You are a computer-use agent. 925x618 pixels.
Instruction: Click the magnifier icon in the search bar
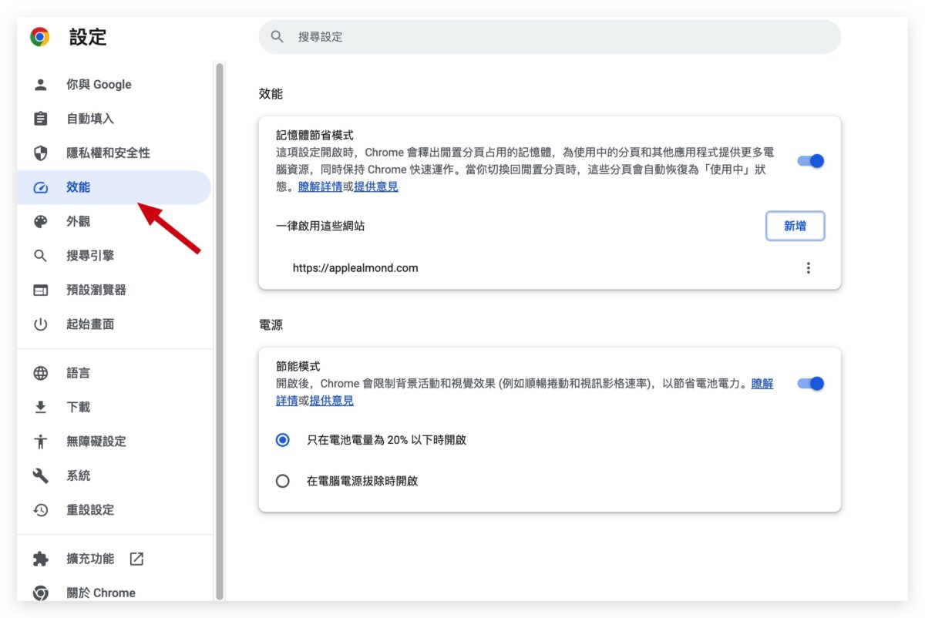pos(277,37)
